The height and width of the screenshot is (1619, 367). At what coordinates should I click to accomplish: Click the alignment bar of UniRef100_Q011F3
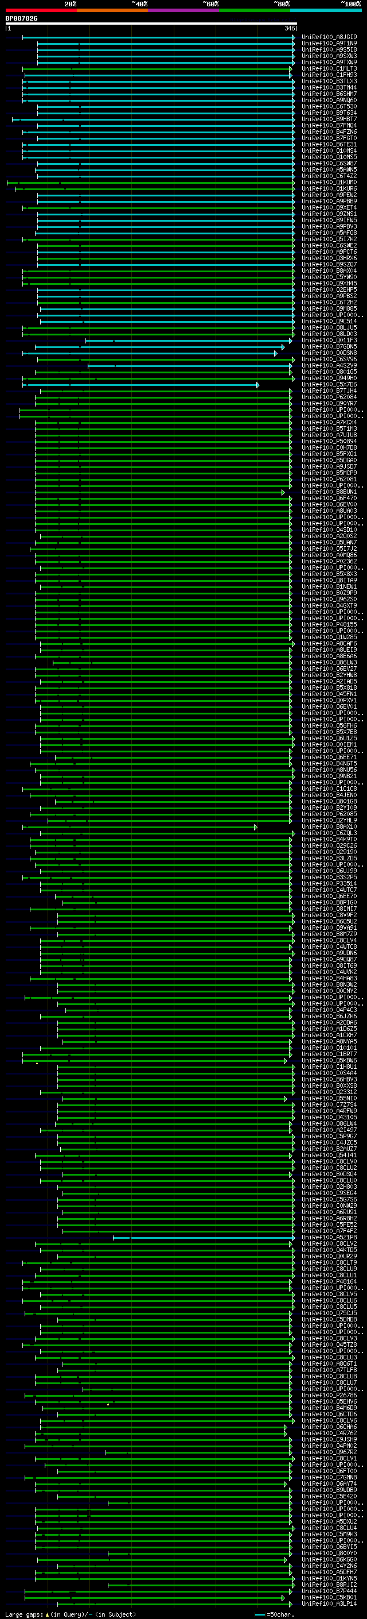[189, 340]
